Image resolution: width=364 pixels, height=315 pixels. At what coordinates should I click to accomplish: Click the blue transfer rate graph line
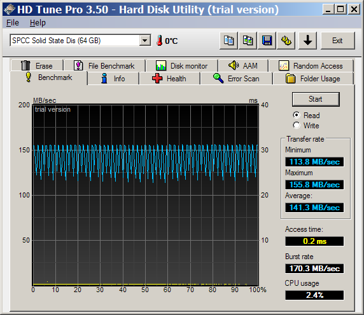[146, 162]
